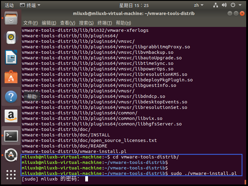248x186 pixels.
Task: Open LibreOffice Writer from the dock
Action: pos(11,57)
